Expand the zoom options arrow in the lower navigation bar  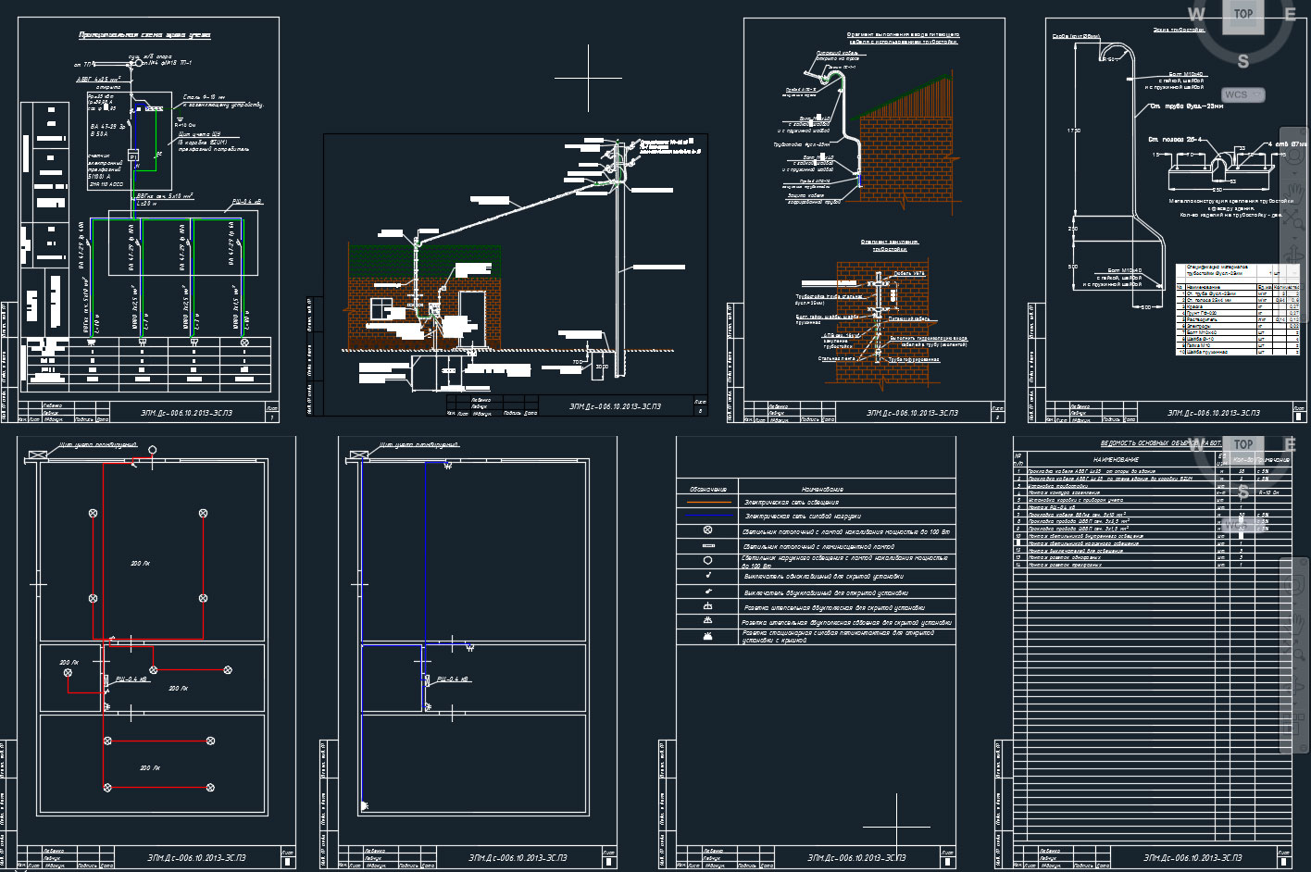(1294, 668)
